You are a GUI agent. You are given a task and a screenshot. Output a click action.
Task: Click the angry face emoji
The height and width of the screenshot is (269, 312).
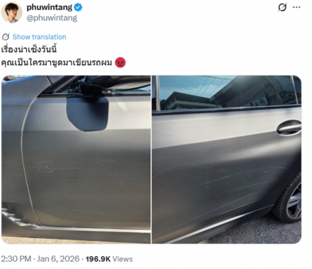[120, 63]
